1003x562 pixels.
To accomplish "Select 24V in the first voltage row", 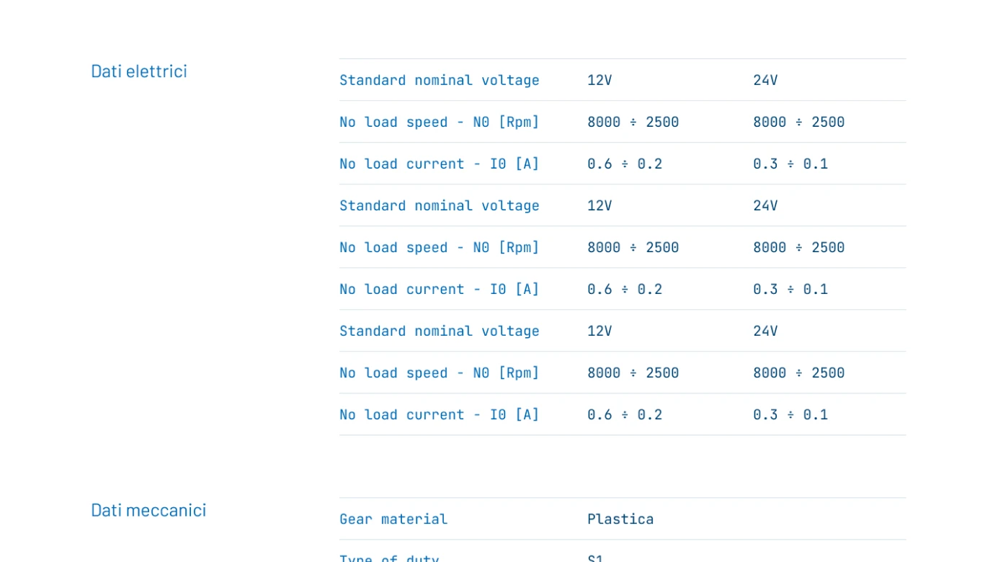I will point(765,80).
